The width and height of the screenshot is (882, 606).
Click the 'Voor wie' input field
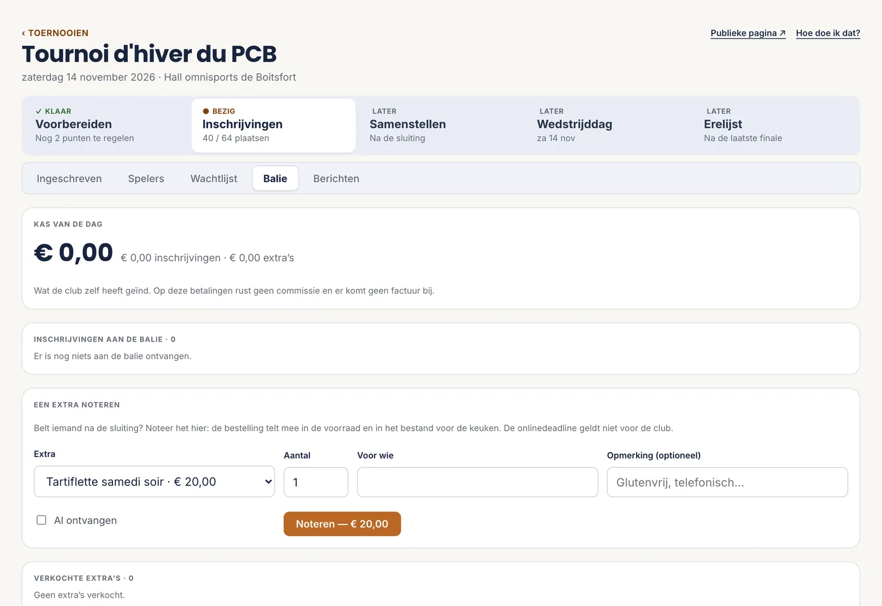[x=477, y=482]
